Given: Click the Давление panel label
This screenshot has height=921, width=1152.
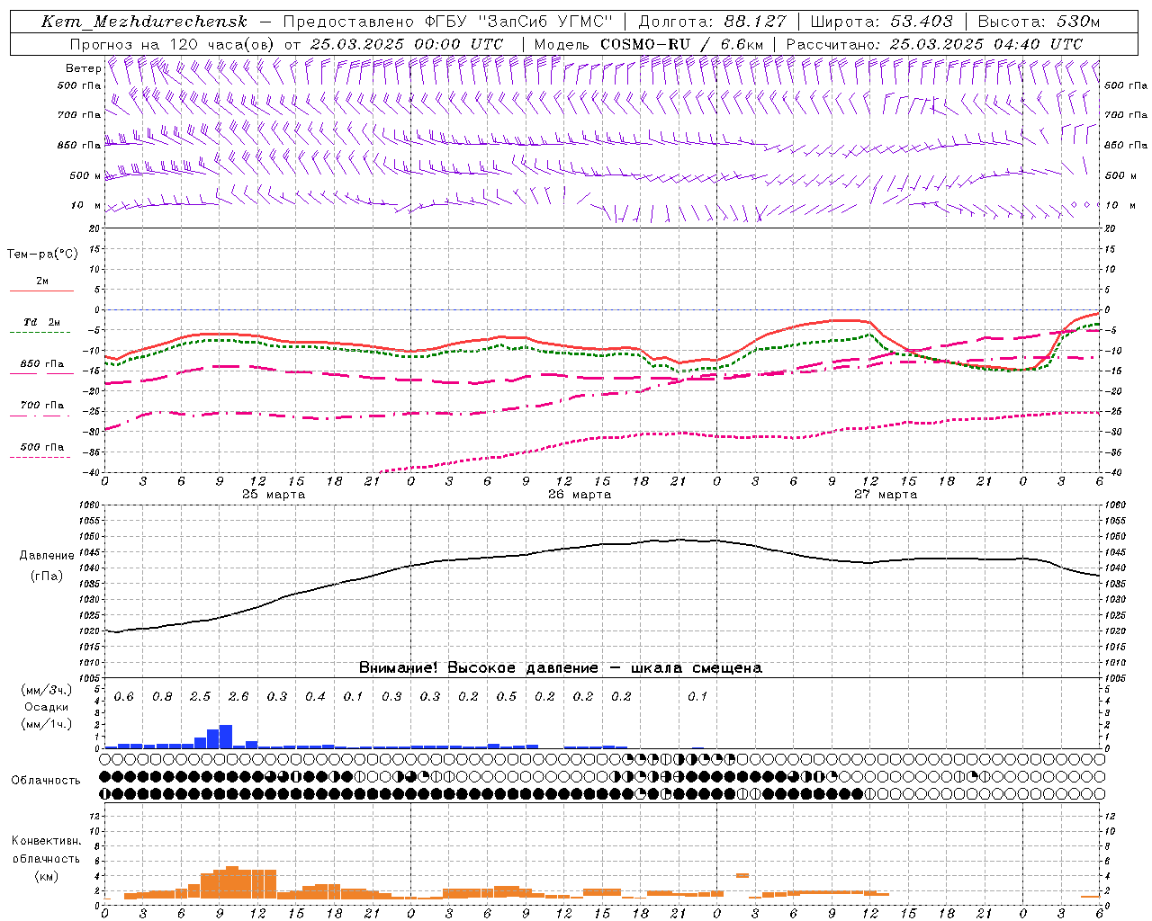Looking at the screenshot, I should pos(47,556).
